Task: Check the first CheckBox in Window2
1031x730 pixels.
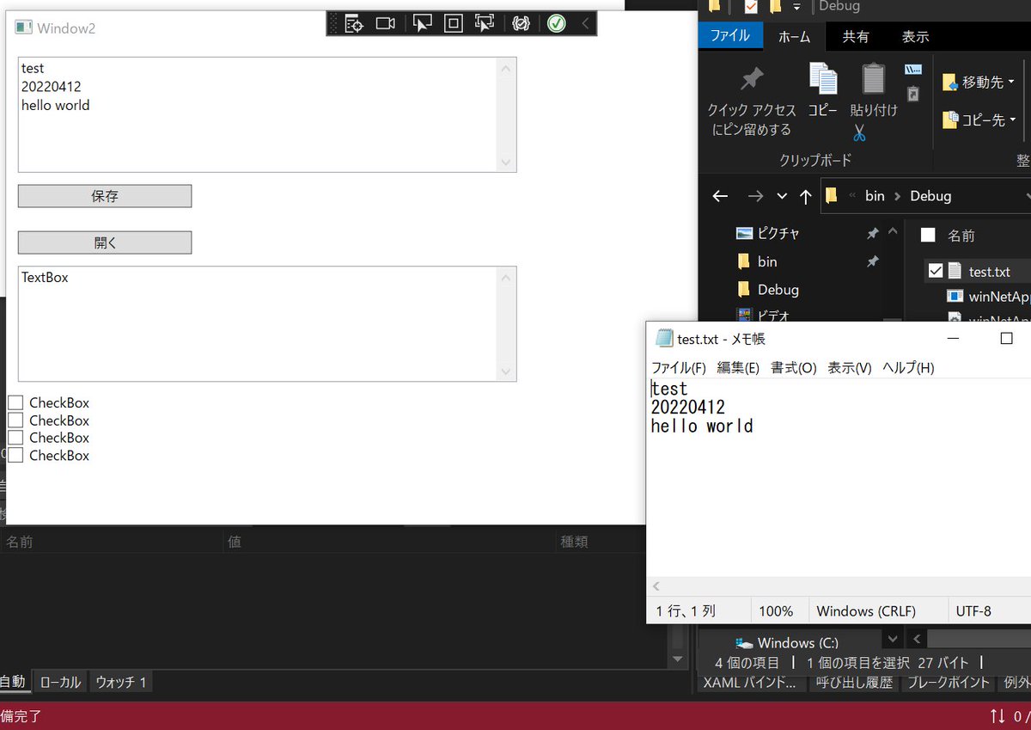Action: [x=15, y=402]
